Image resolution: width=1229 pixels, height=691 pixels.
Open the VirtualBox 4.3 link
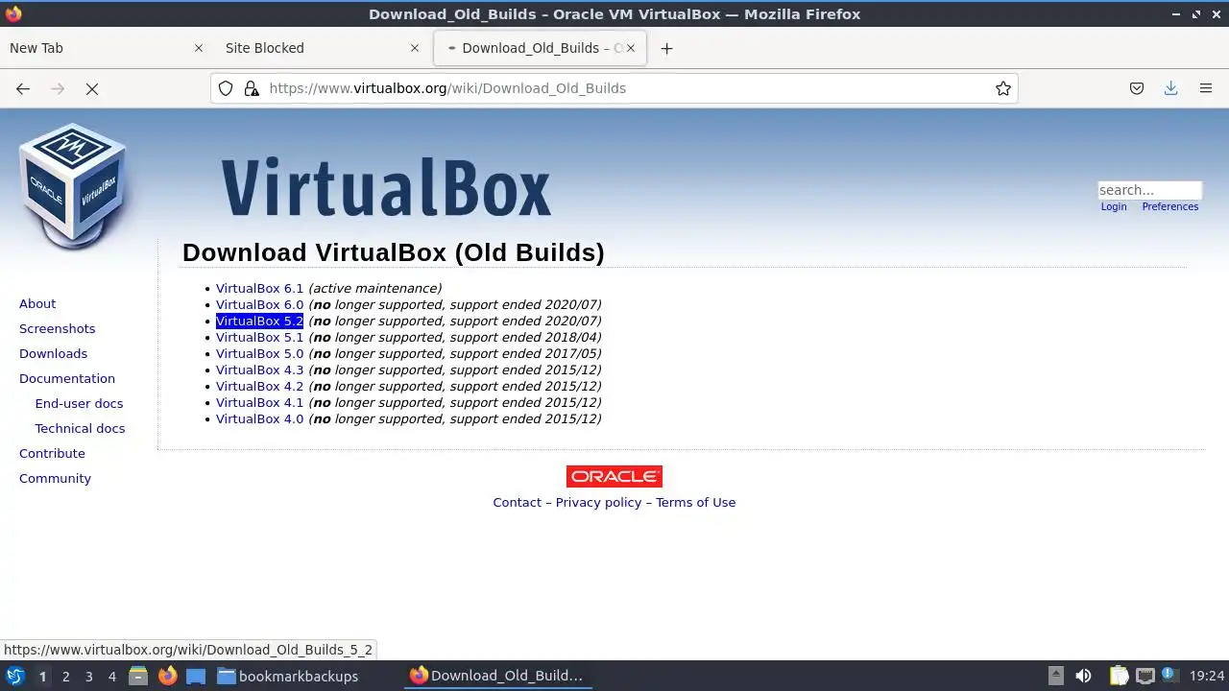(259, 369)
